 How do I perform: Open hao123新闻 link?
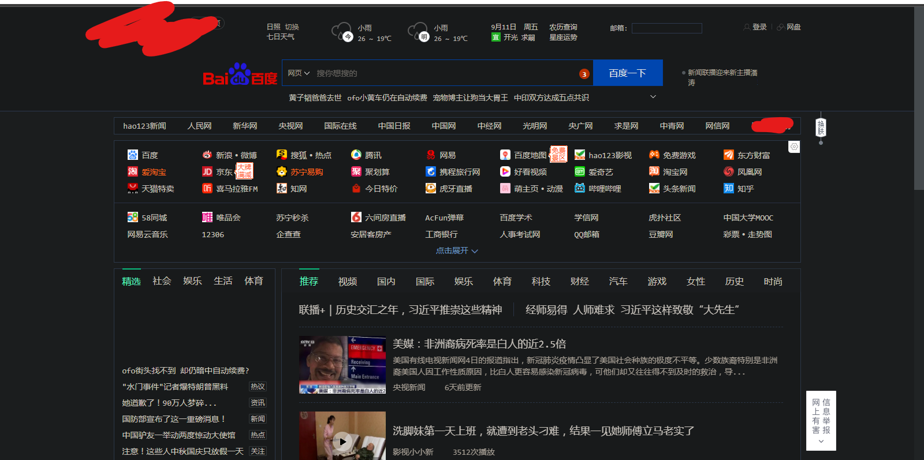144,126
